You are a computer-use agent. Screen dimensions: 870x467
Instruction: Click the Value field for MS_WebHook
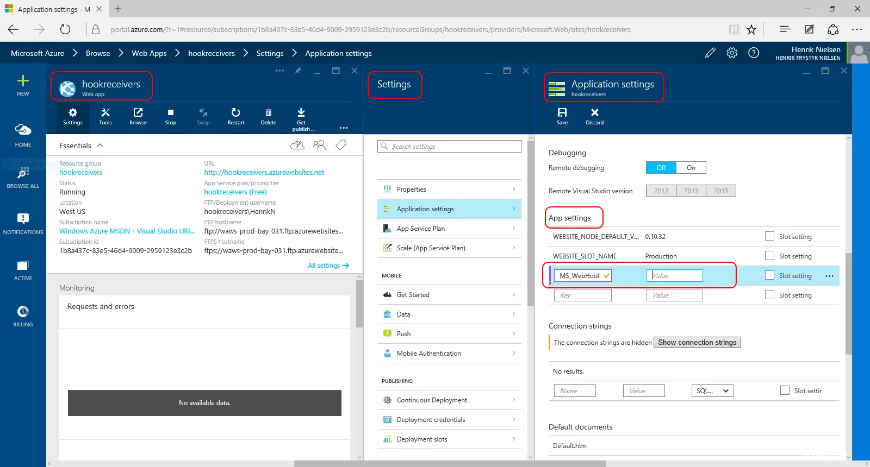click(x=674, y=275)
